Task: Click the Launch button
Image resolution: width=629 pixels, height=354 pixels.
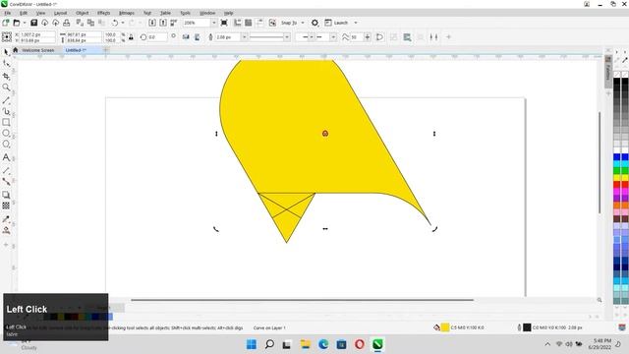Action: click(x=336, y=23)
